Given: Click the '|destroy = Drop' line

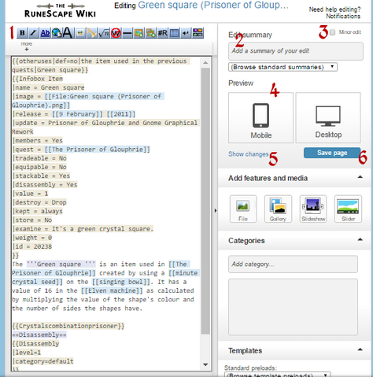Looking at the screenshot, I should pyautogui.click(x=39, y=202).
